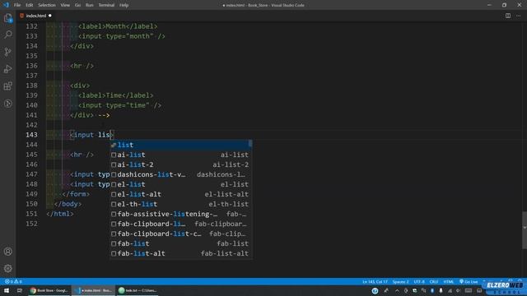Change language mode via HTML status
527x296 pixels.
coord(448,281)
